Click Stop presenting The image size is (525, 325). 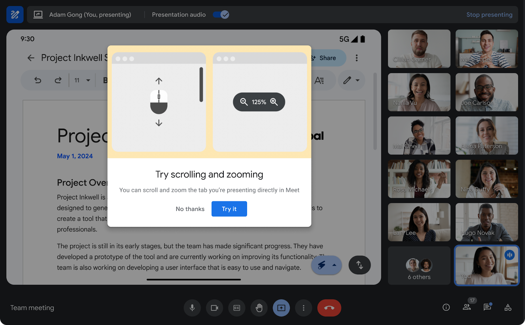489,14
